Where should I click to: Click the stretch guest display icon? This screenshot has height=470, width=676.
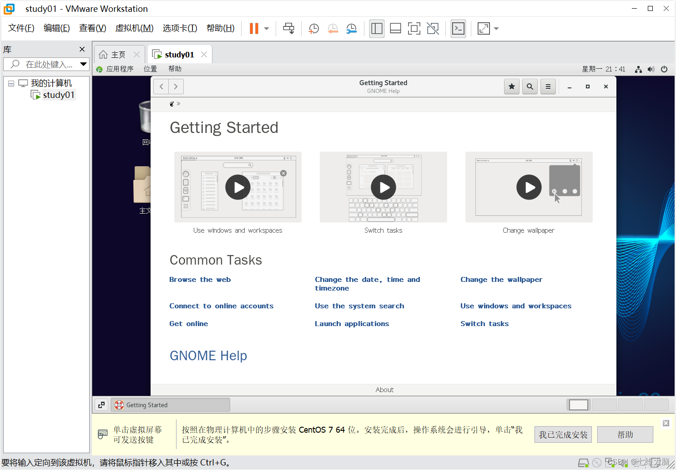(484, 29)
